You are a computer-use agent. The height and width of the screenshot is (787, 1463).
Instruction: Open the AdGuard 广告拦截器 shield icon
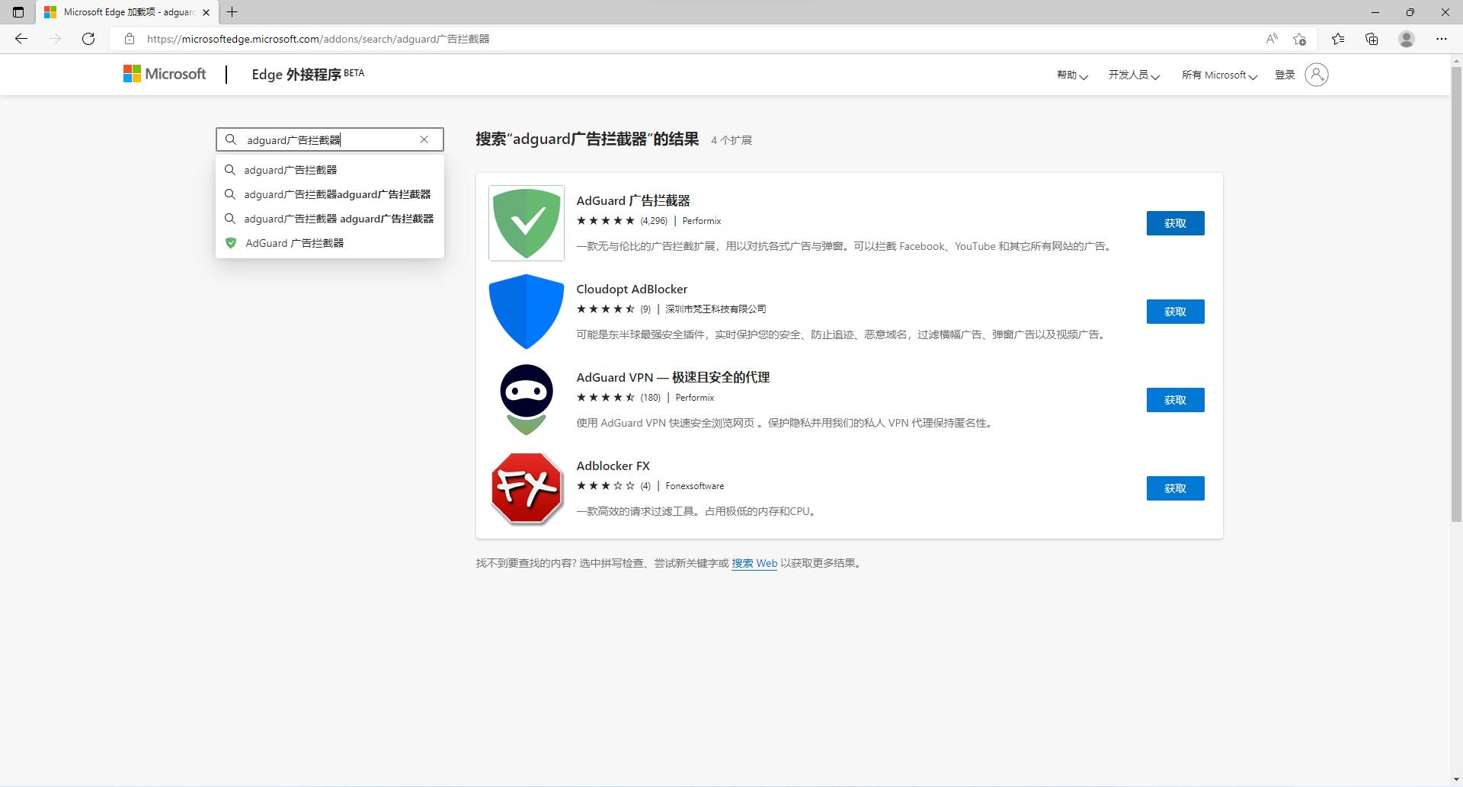526,222
